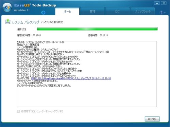Click the 終了(E) finish button
This screenshot has height=127, width=170.
152,119
